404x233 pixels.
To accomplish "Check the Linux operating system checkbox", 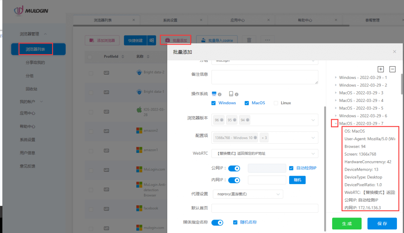I will [x=276, y=103].
